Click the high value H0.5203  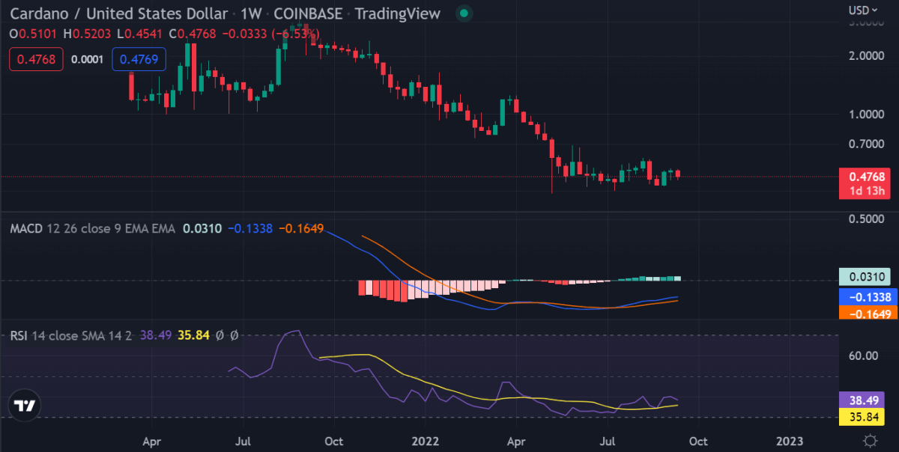coord(88,34)
